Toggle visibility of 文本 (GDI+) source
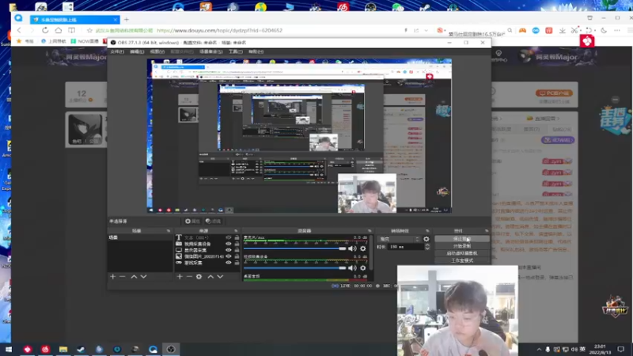The height and width of the screenshot is (356, 633). click(229, 238)
